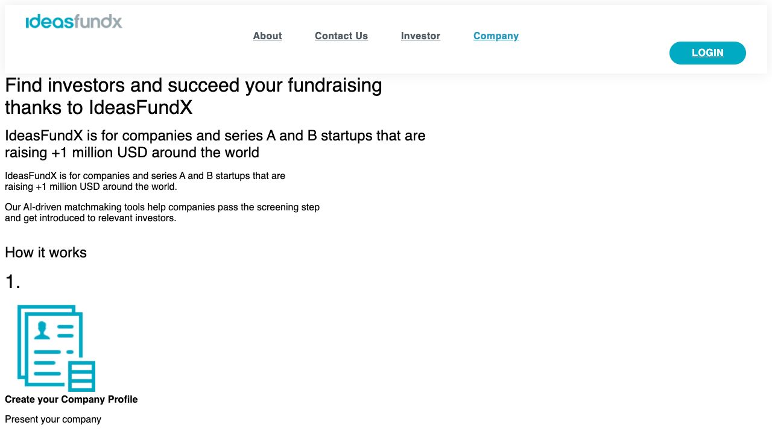772x434 pixels.
Task: Click the AI-driven matchmaking tools paragraph
Action: pyautogui.click(x=162, y=212)
